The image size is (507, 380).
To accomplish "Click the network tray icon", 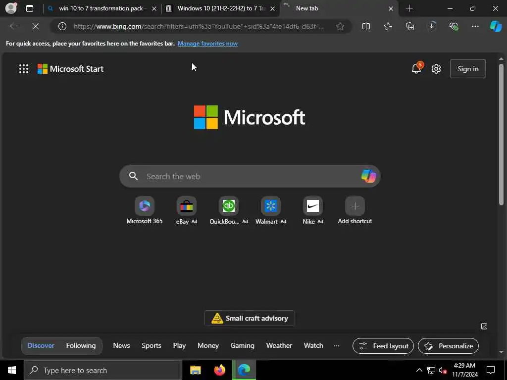I will point(431,370).
